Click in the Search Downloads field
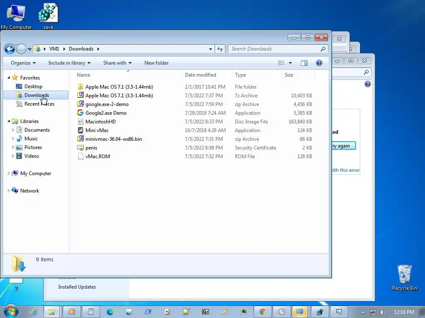 pos(275,49)
